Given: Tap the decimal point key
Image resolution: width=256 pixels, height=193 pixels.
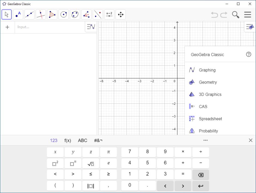Looking at the screenshot, I should (147, 186).
